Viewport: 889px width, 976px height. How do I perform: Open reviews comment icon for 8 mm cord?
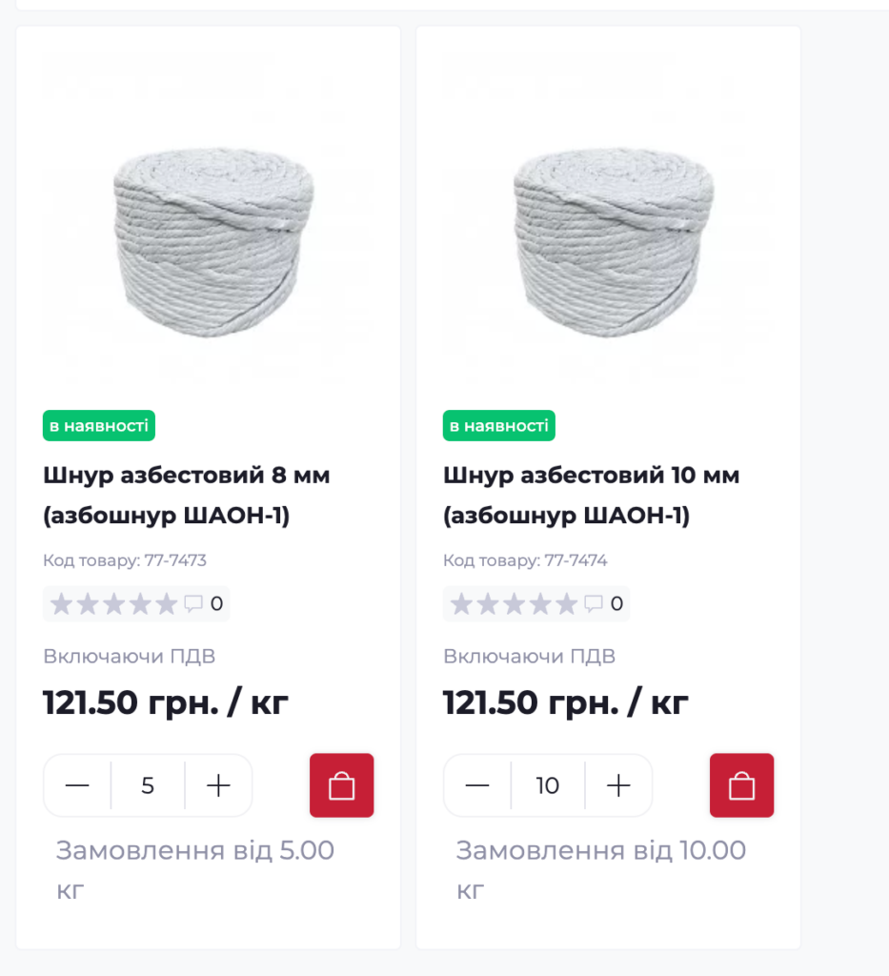[x=193, y=603]
